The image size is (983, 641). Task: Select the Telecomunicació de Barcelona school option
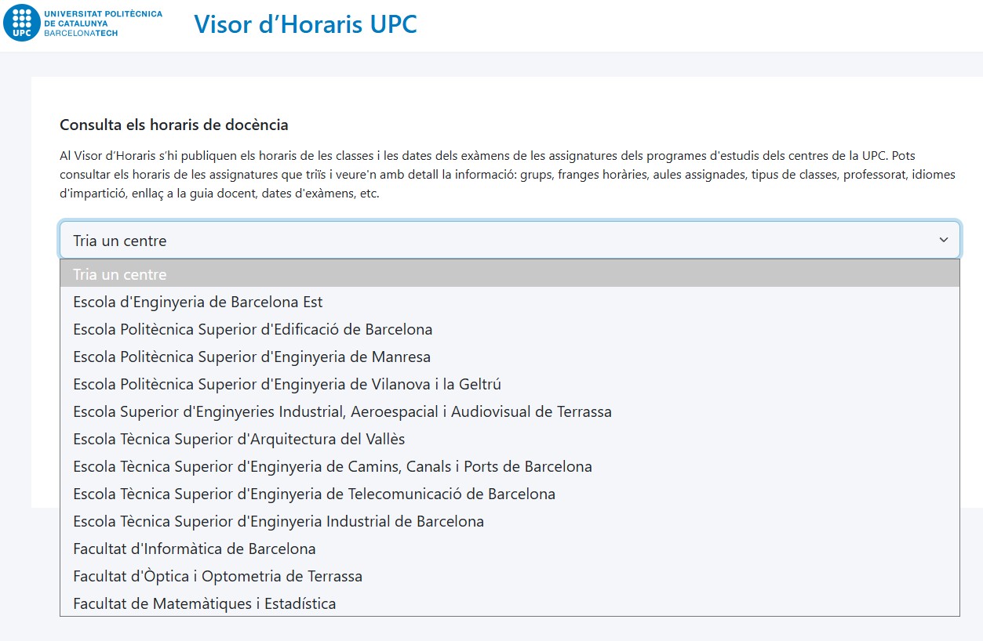314,494
